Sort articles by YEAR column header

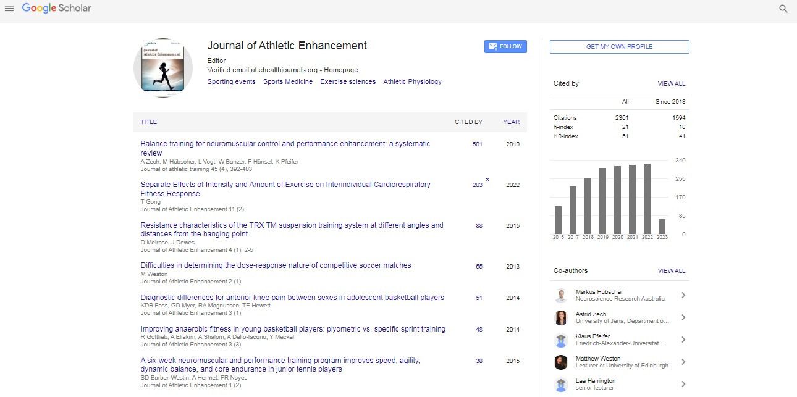click(511, 122)
